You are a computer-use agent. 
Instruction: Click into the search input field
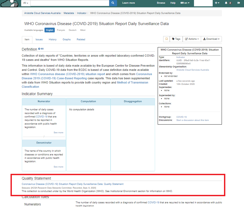click(x=70, y=3)
